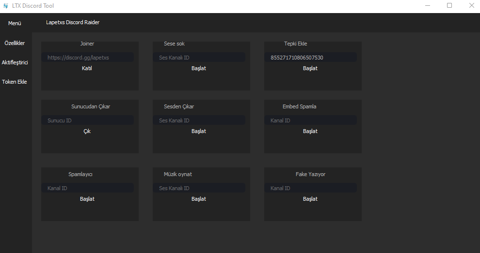Click the Sesden Çıkar card title

pyautogui.click(x=179, y=106)
